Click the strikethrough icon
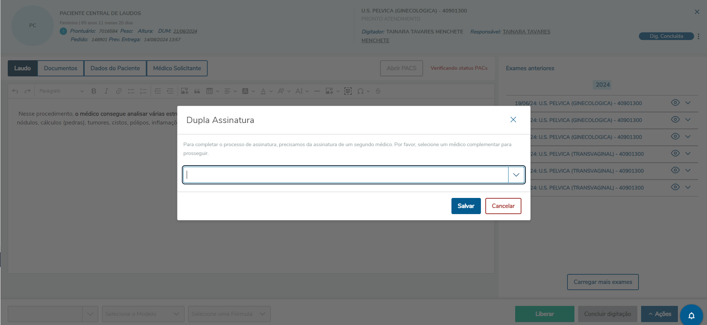Viewport: 707px width, 325px height. [x=378, y=91]
